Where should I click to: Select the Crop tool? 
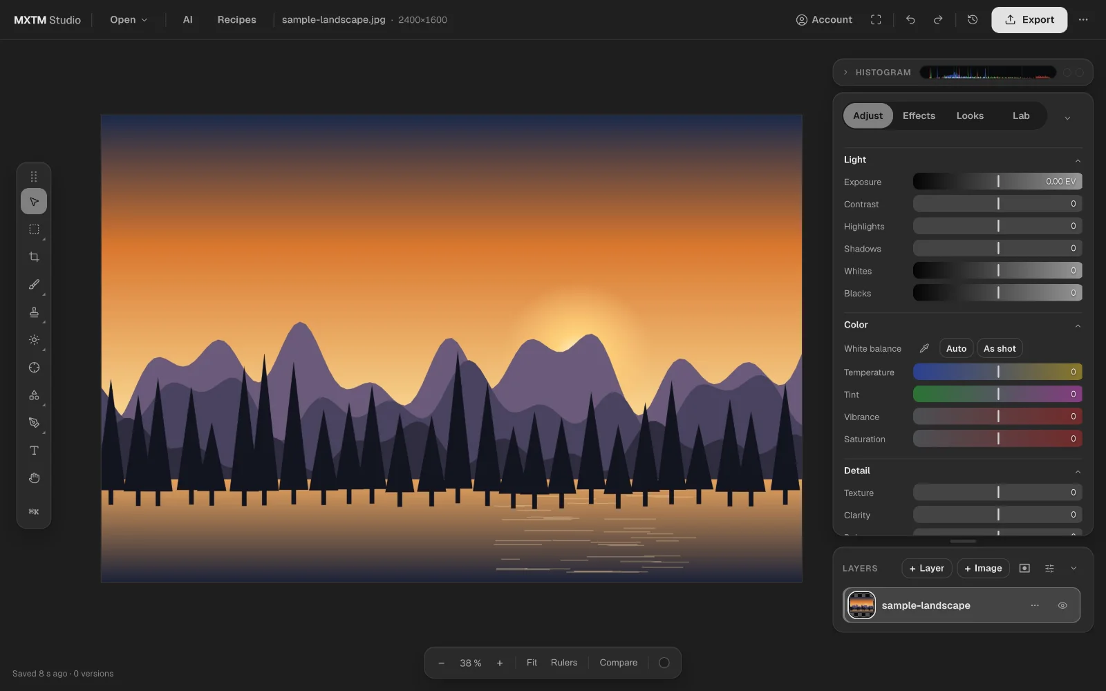point(34,256)
